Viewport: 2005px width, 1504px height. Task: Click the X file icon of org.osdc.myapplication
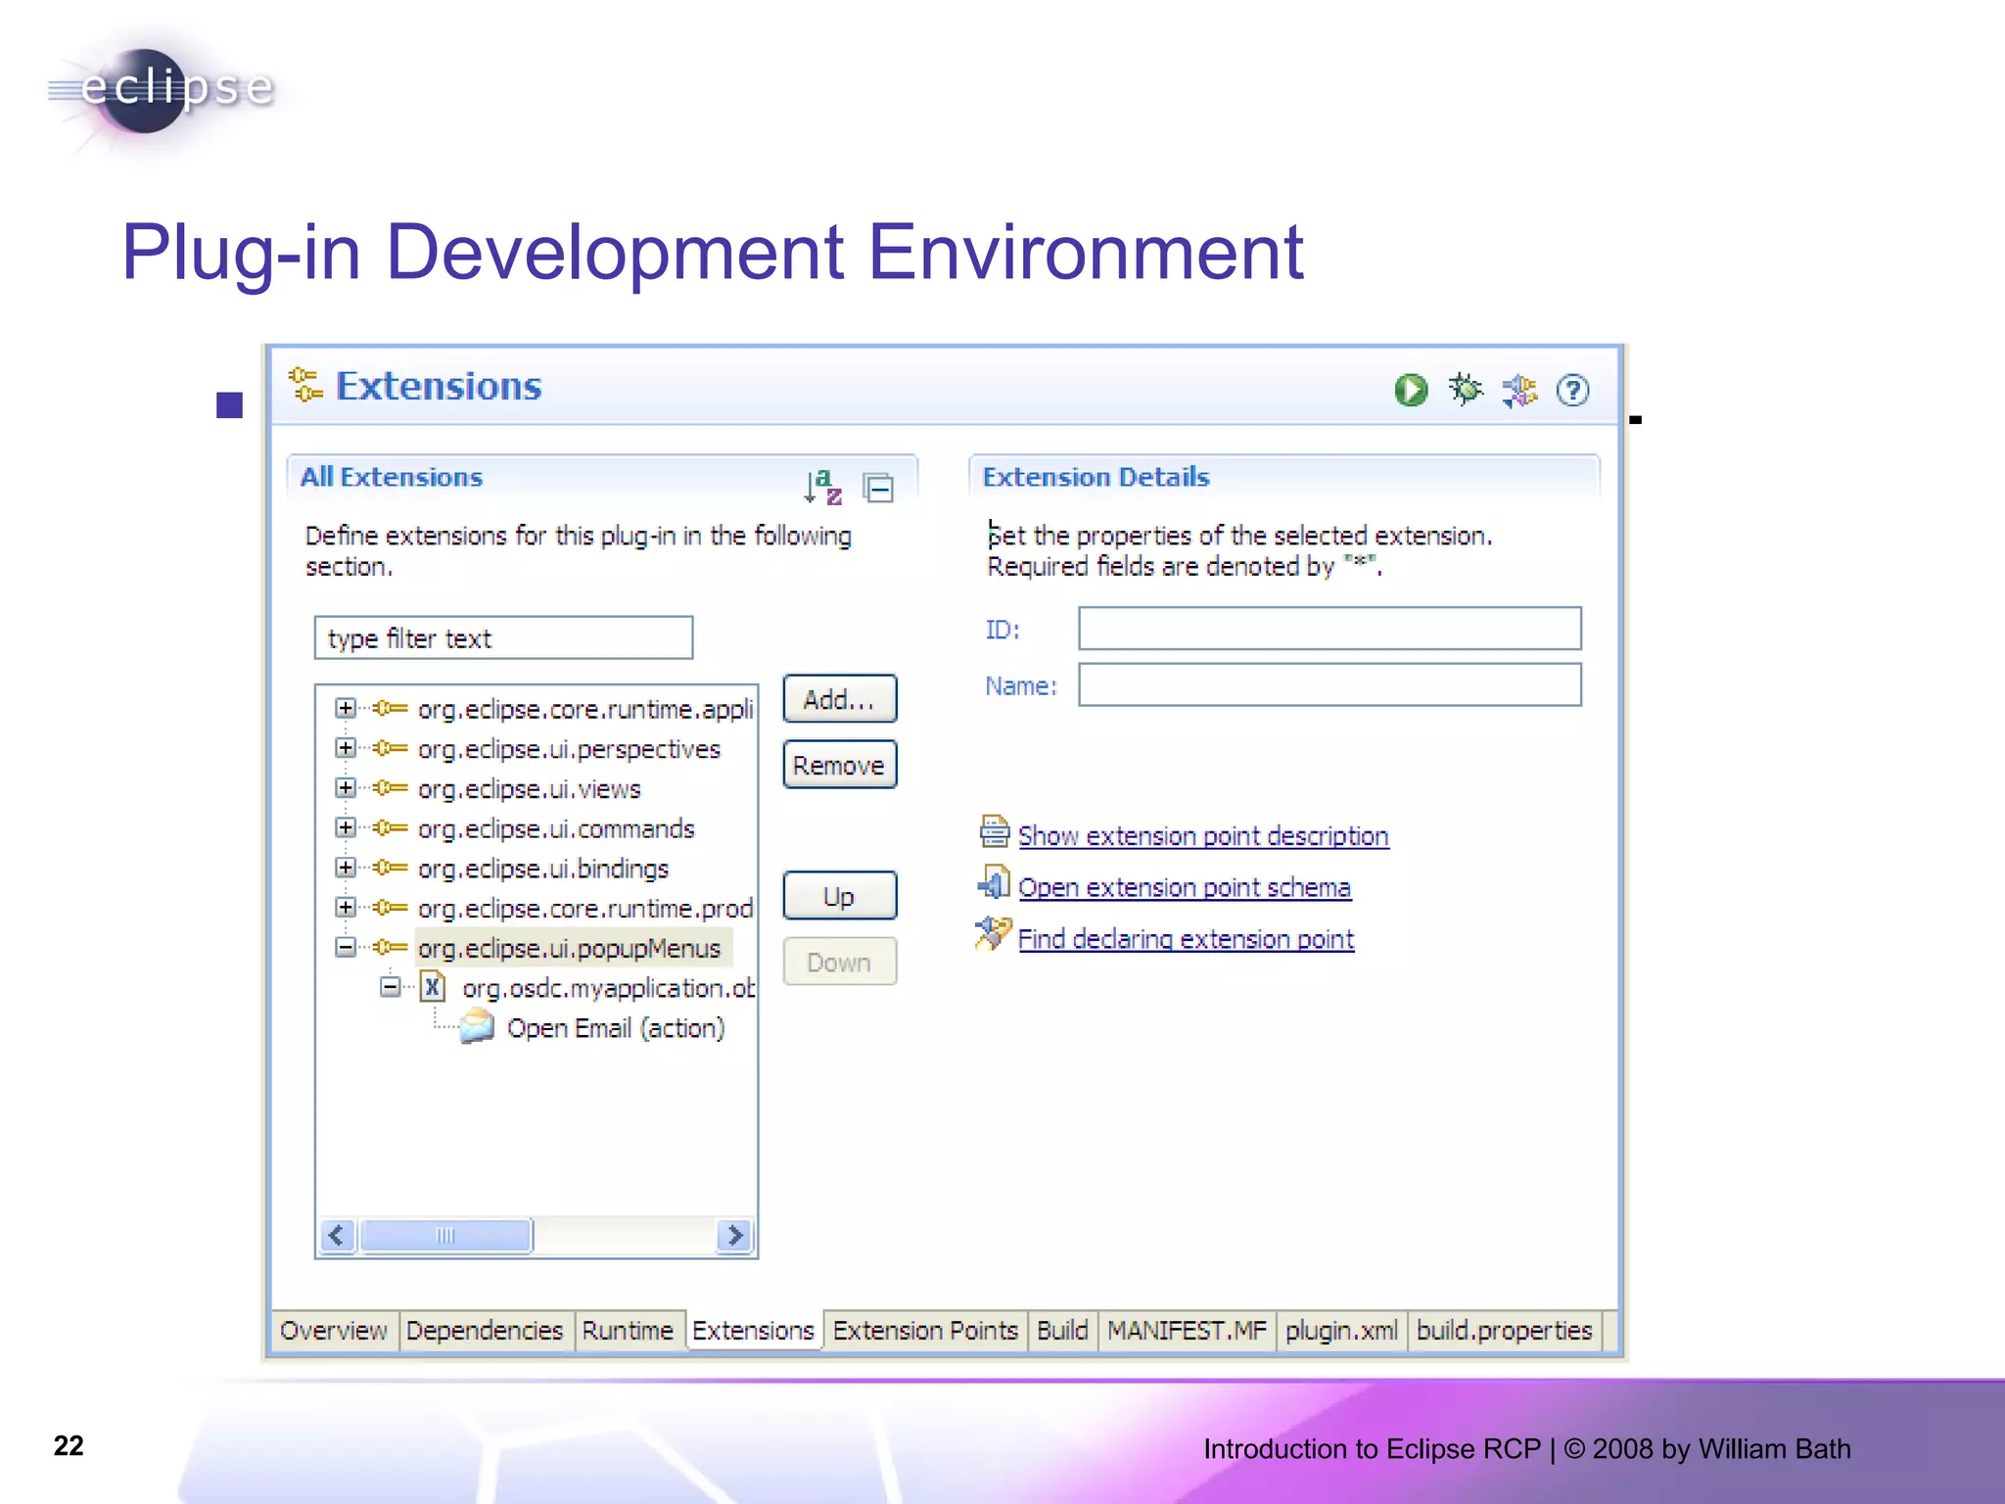[x=432, y=987]
